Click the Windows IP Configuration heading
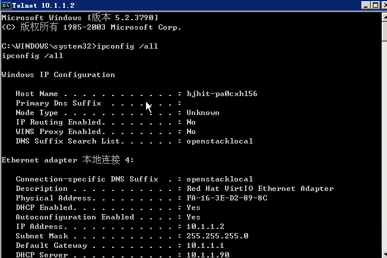The image size is (387, 258). click(58, 75)
